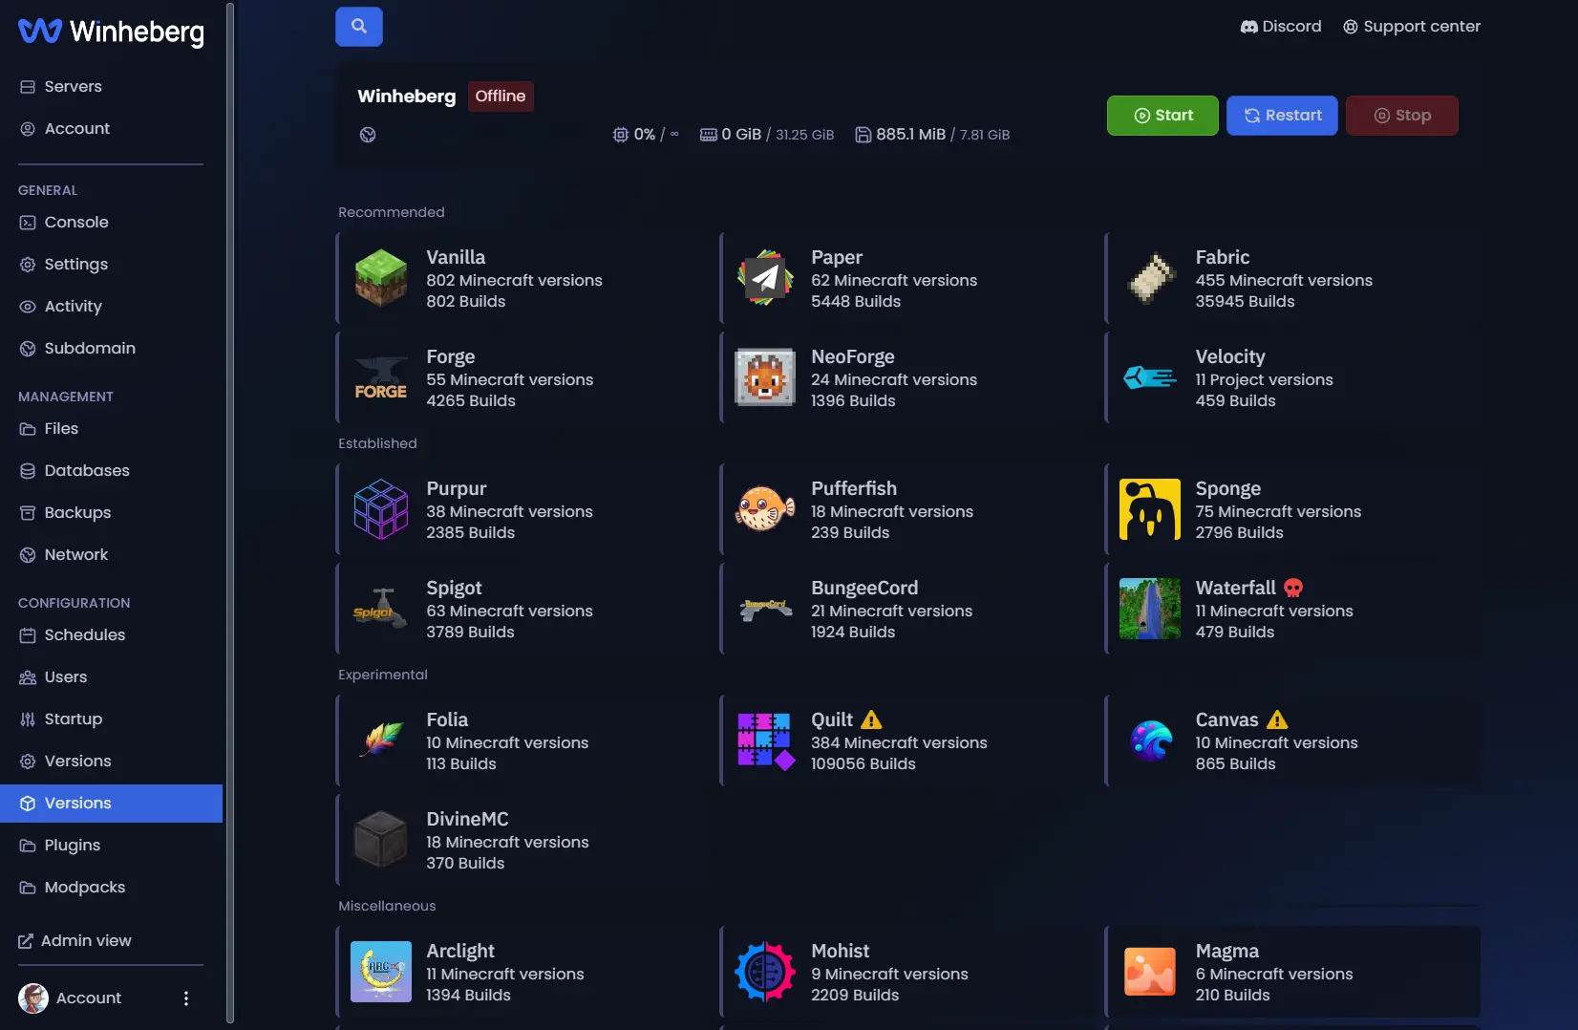
Task: Select the Spigot faucet icon
Action: coord(381,609)
